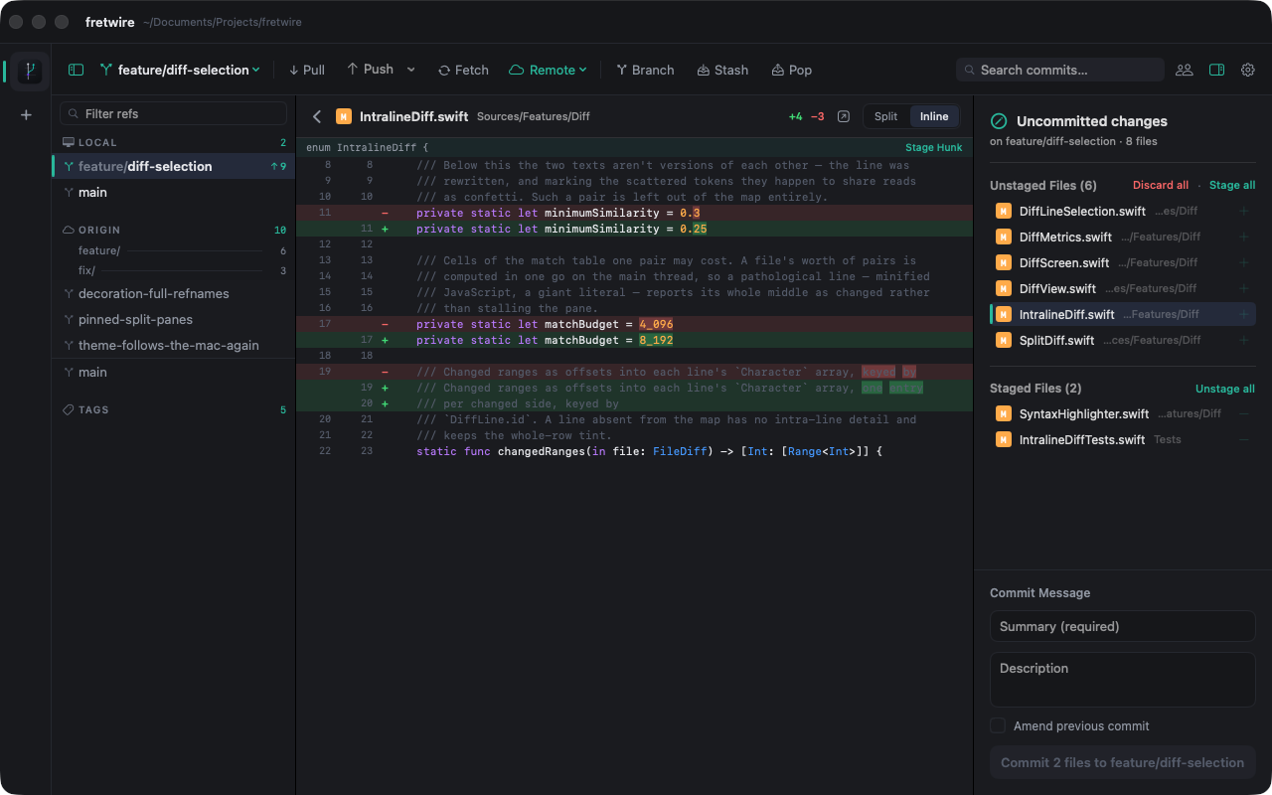1272x795 pixels.
Task: Stage SplitDiff.swift with its plus icon
Action: tap(1243, 340)
